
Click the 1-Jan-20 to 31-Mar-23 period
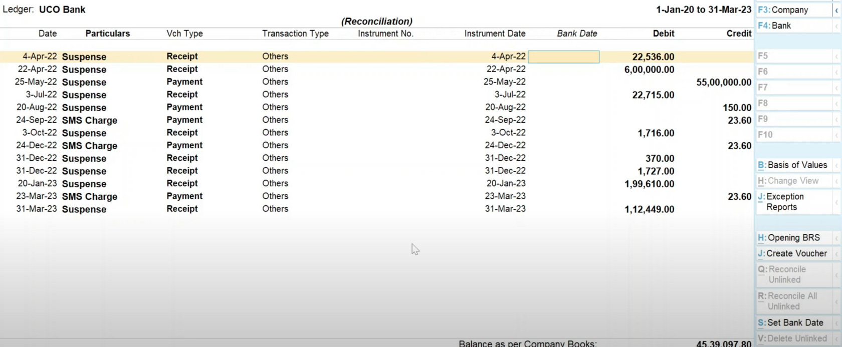[704, 10]
